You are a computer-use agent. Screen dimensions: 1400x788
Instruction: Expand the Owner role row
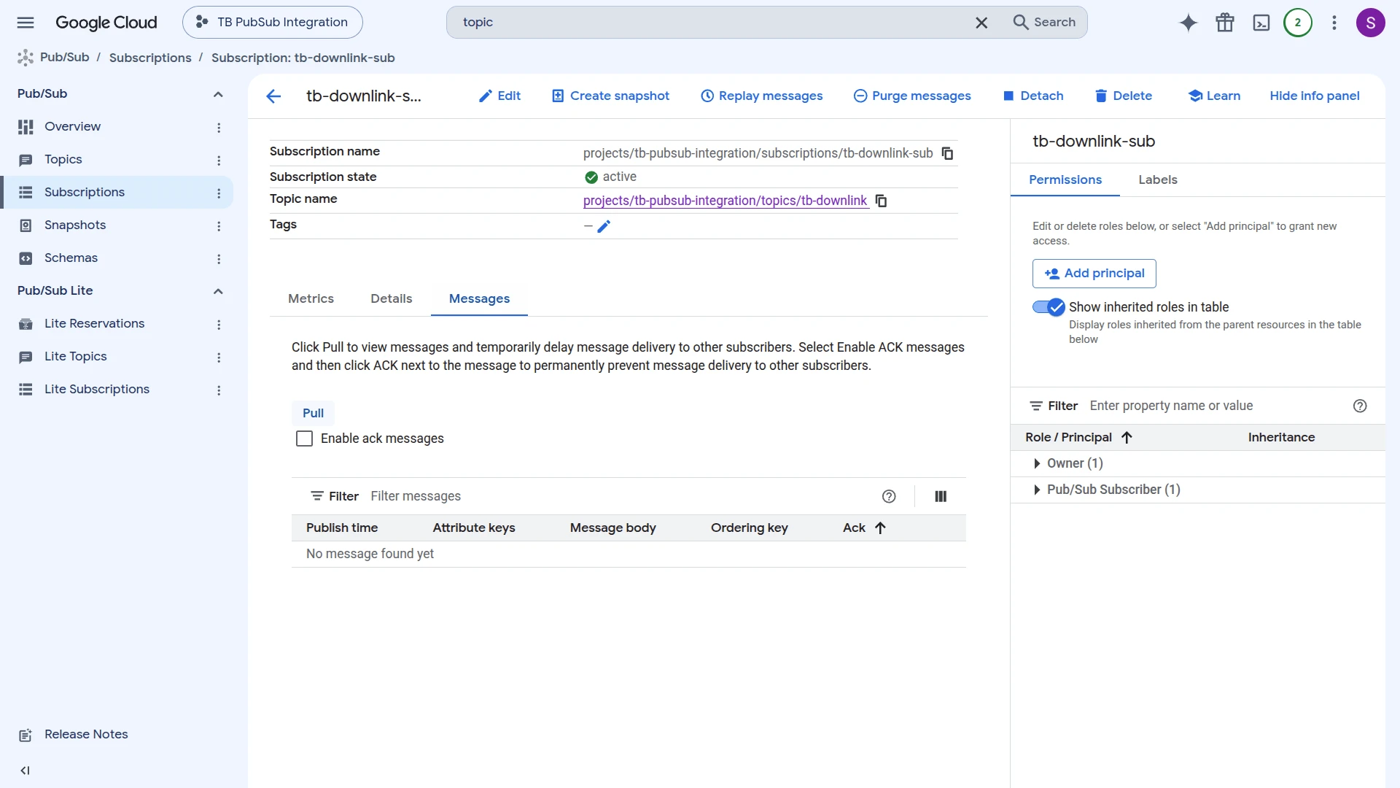tap(1037, 463)
